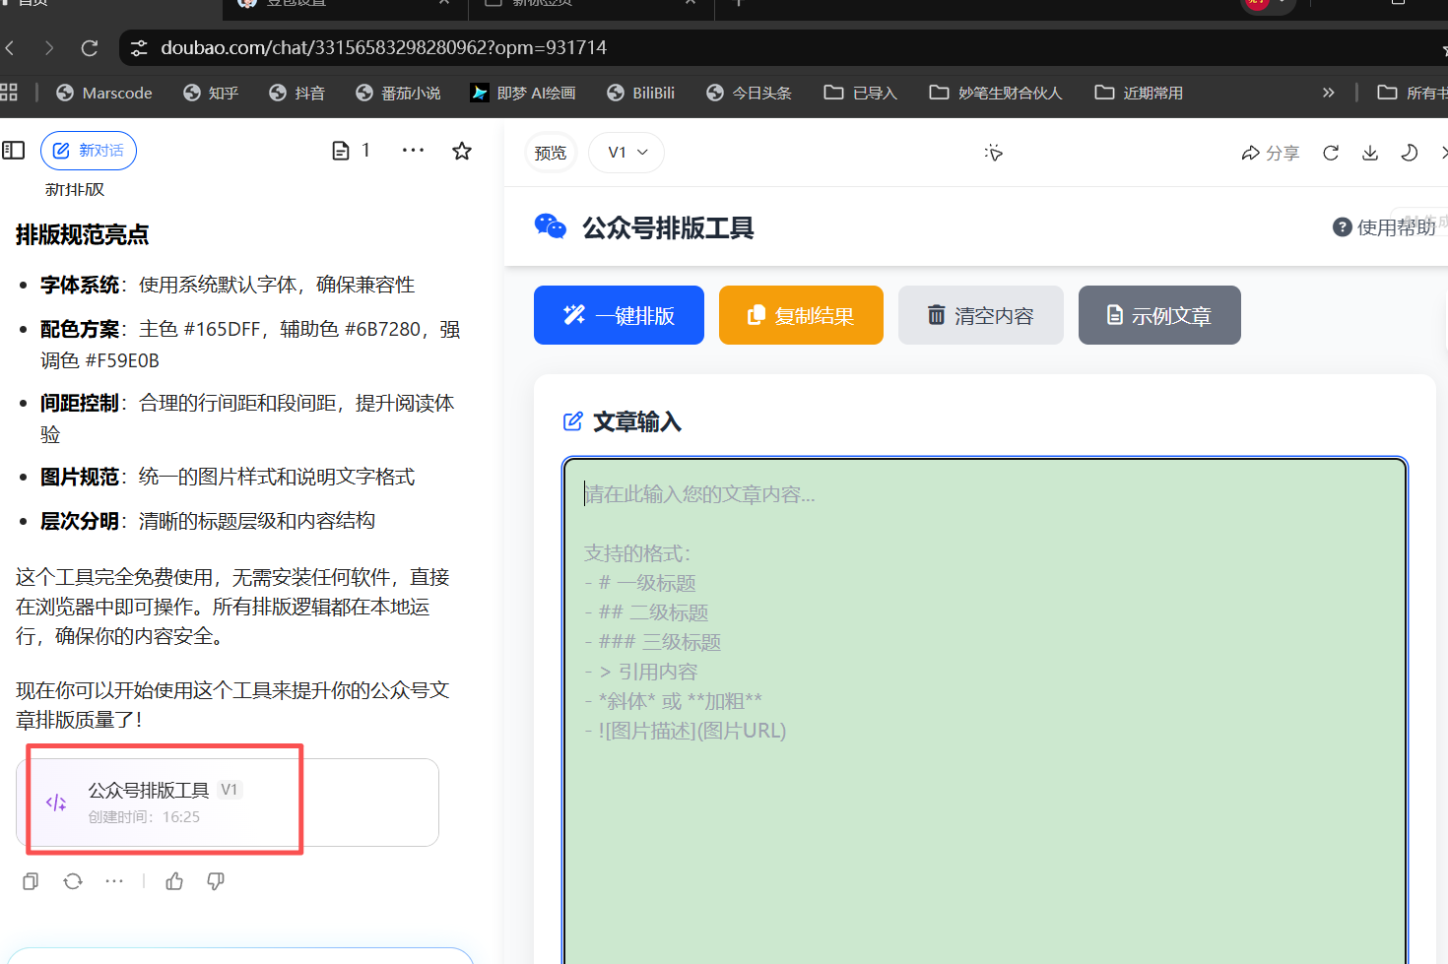Click inside the article input textarea

click(x=985, y=689)
